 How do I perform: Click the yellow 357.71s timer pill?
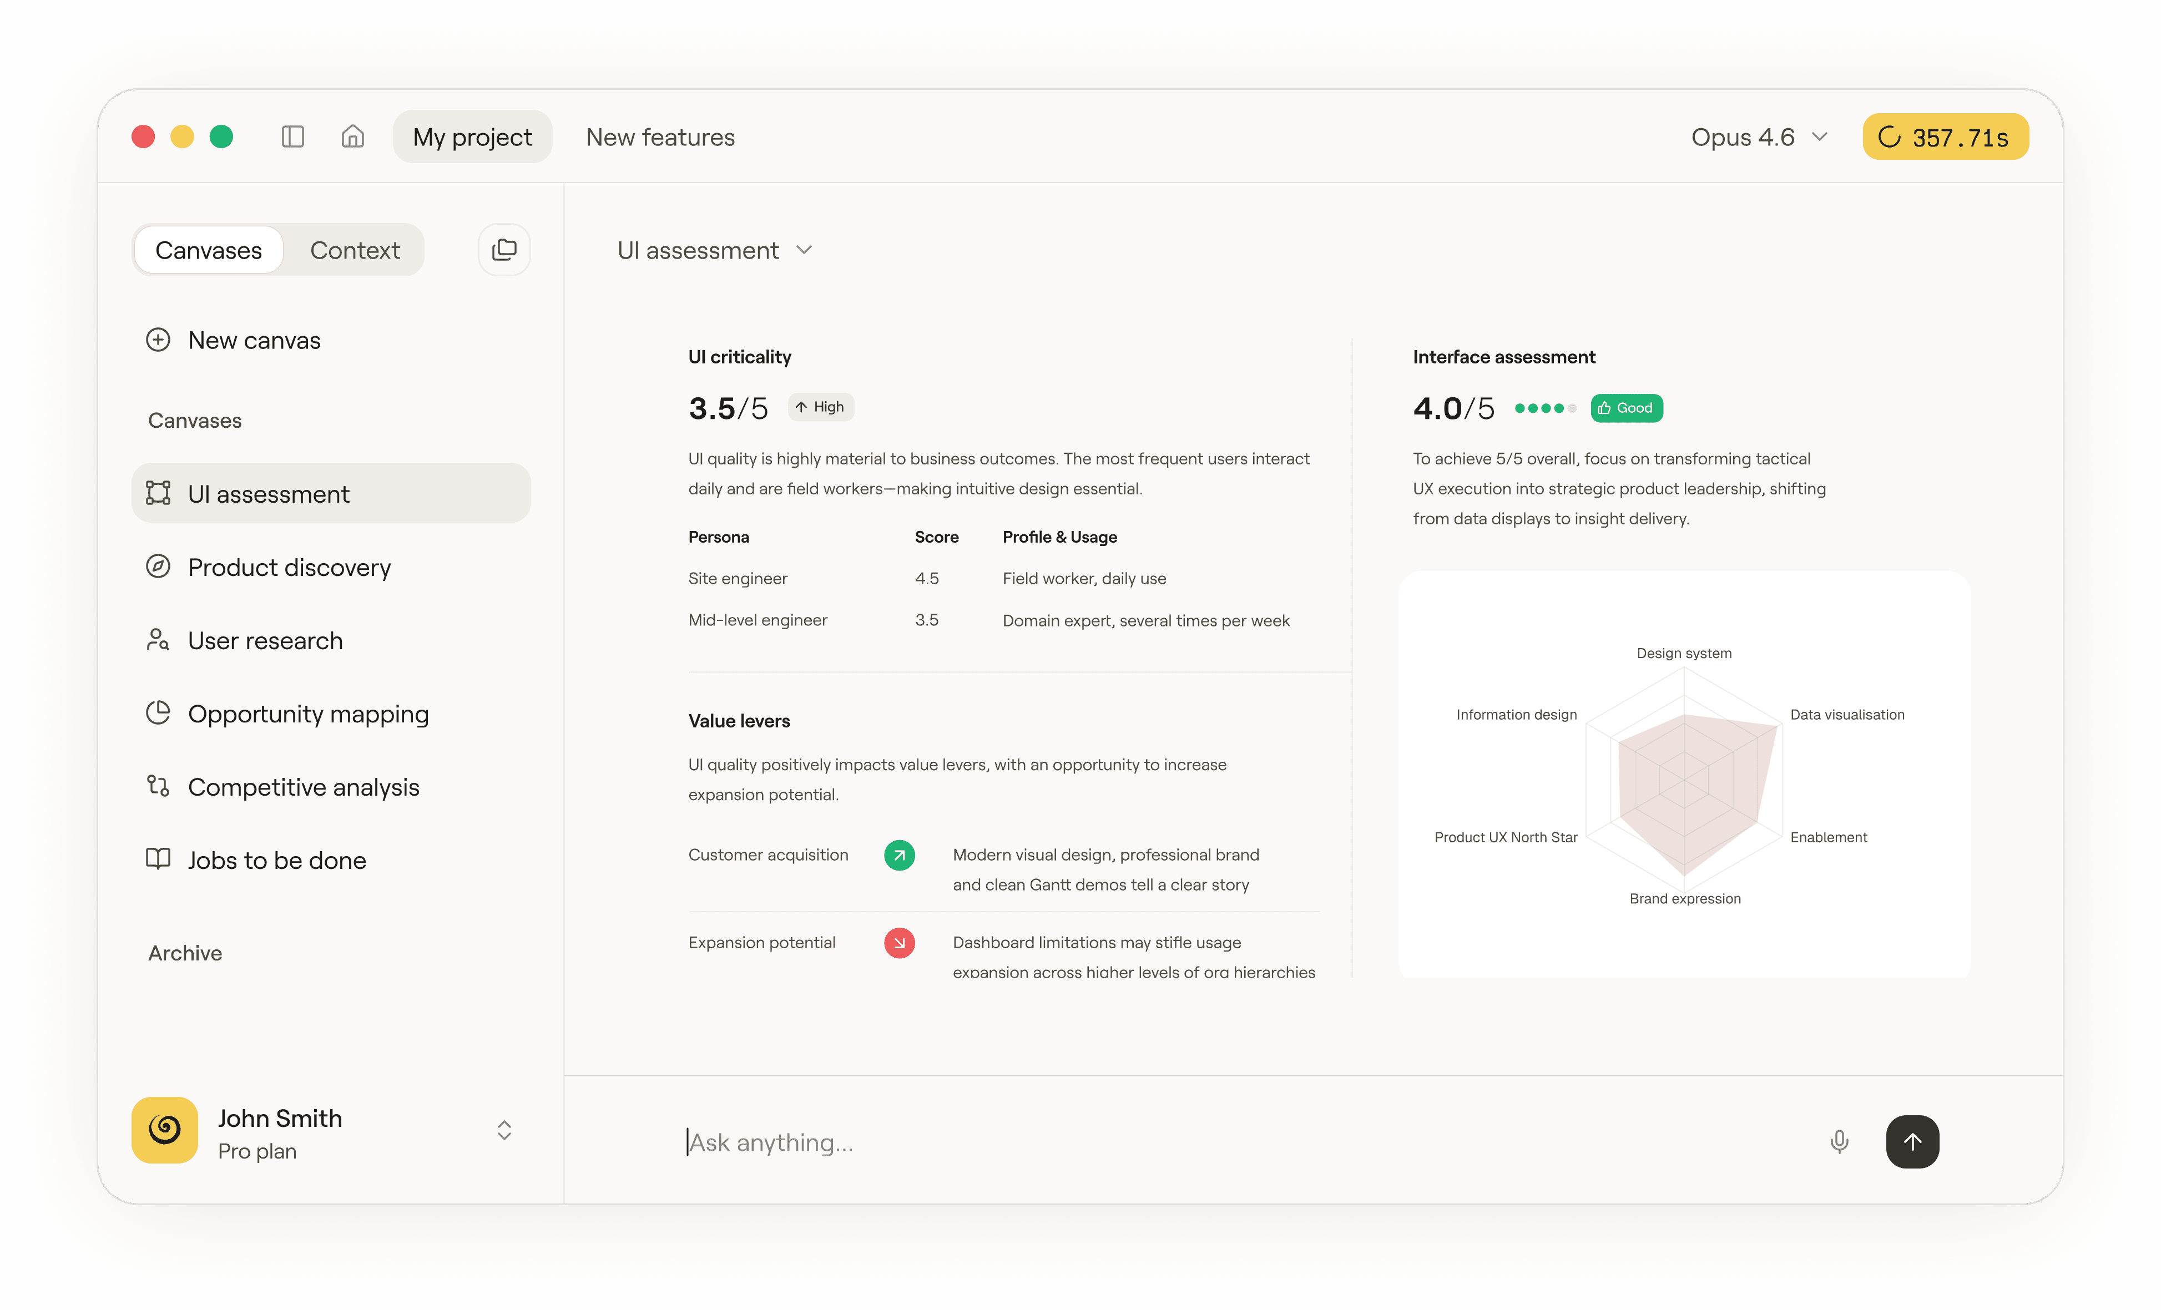1945,138
